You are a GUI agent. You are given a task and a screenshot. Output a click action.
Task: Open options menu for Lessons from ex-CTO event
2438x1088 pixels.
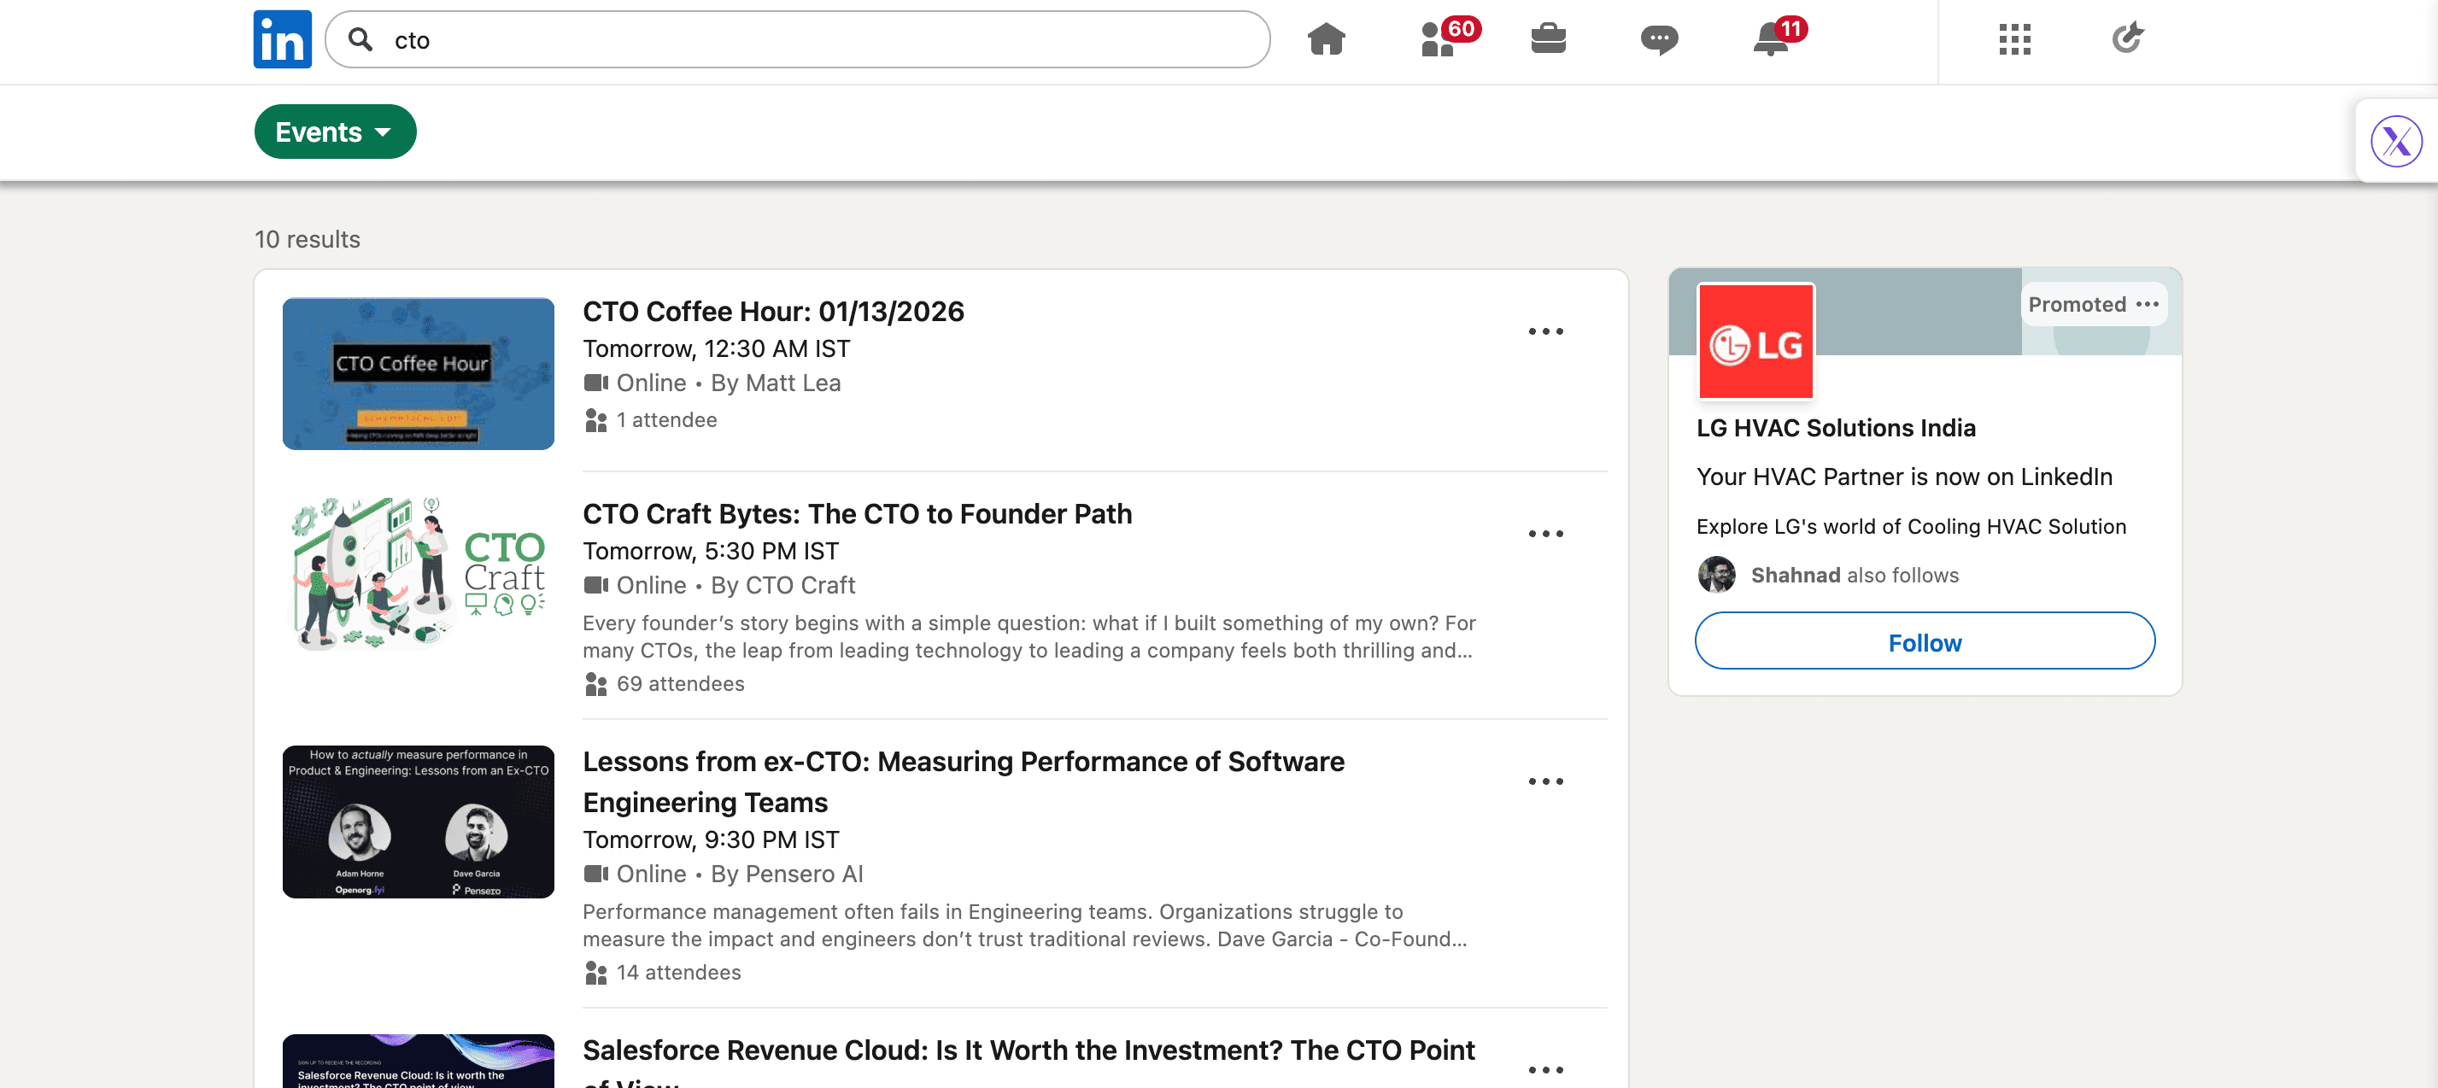1545,781
